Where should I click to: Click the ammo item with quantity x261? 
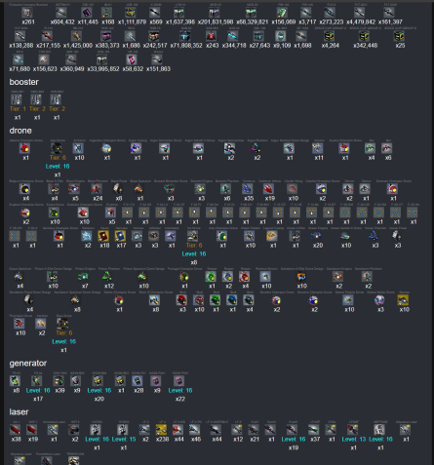coord(27,13)
